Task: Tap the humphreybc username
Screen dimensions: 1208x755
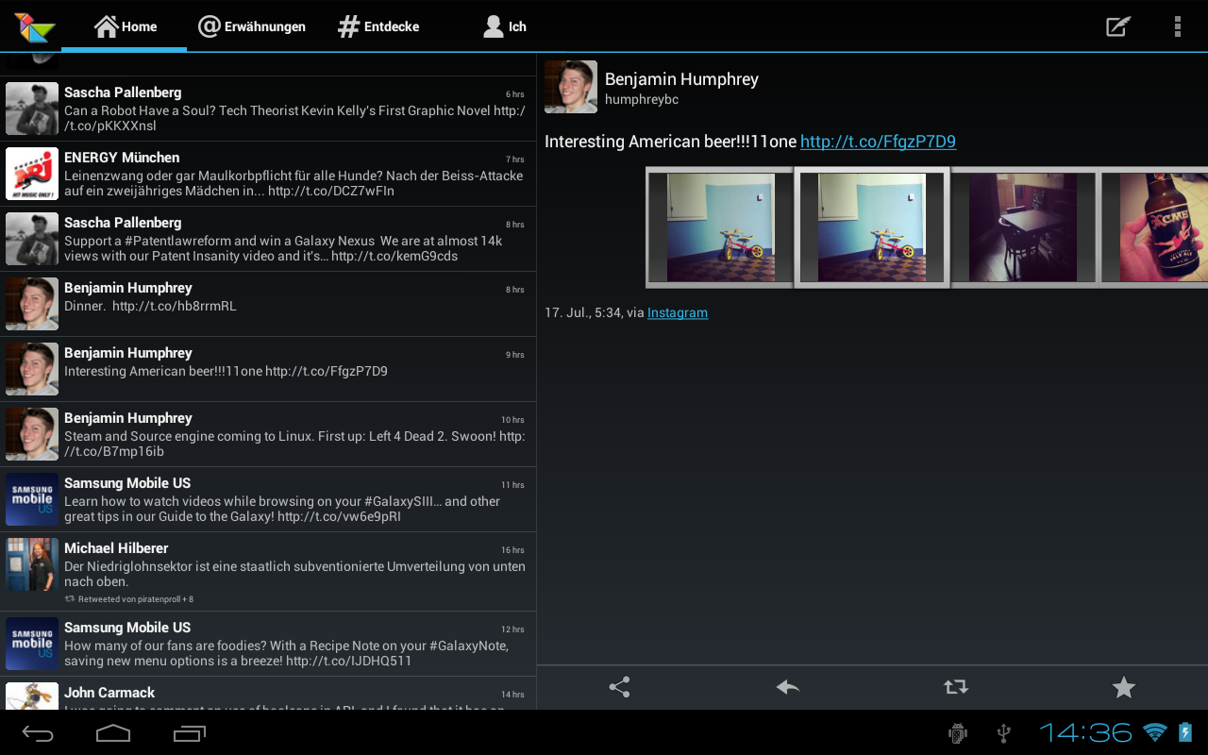Action: pyautogui.click(x=642, y=100)
